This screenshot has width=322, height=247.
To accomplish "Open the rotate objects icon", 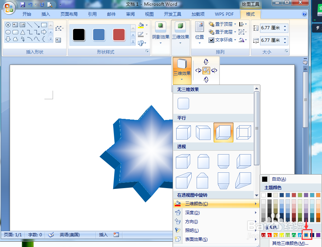I will [243, 40].
